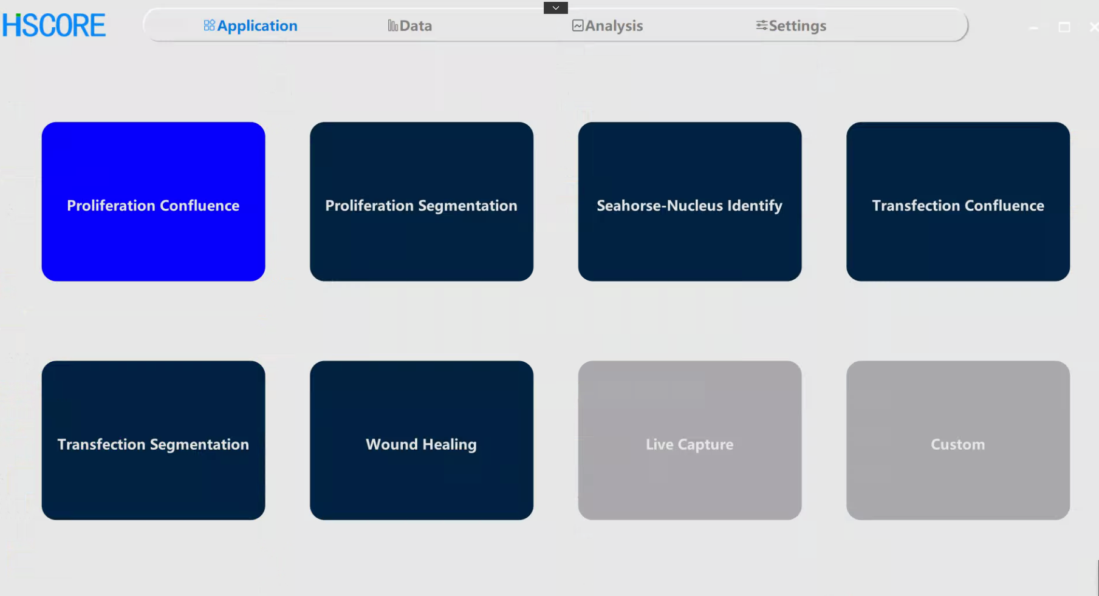Maximize the HSCORE window

[1064, 27]
